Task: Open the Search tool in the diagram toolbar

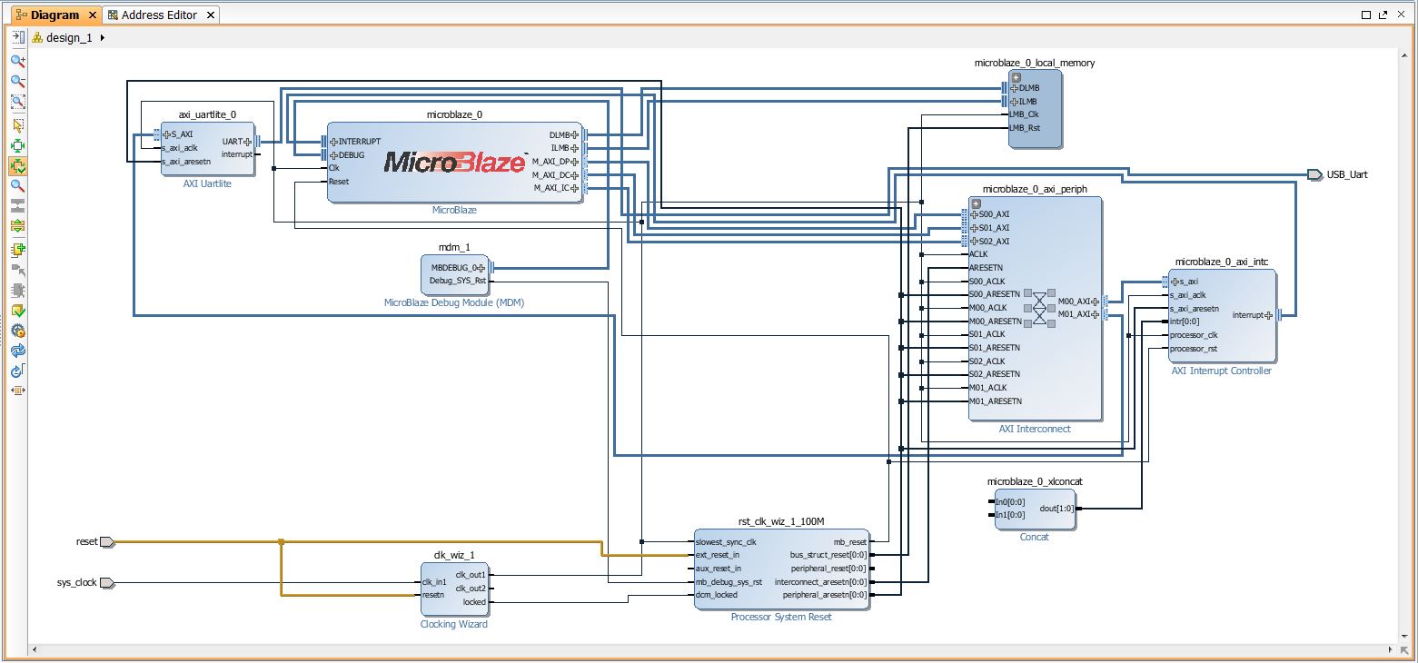Action: 17,186
